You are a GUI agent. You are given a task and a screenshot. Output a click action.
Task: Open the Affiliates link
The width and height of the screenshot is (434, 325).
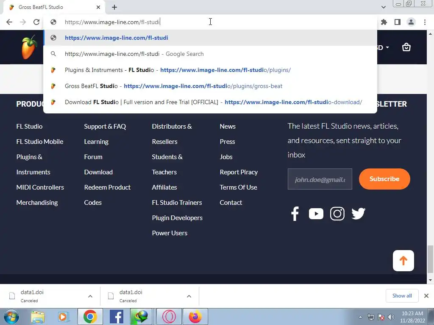(x=164, y=187)
